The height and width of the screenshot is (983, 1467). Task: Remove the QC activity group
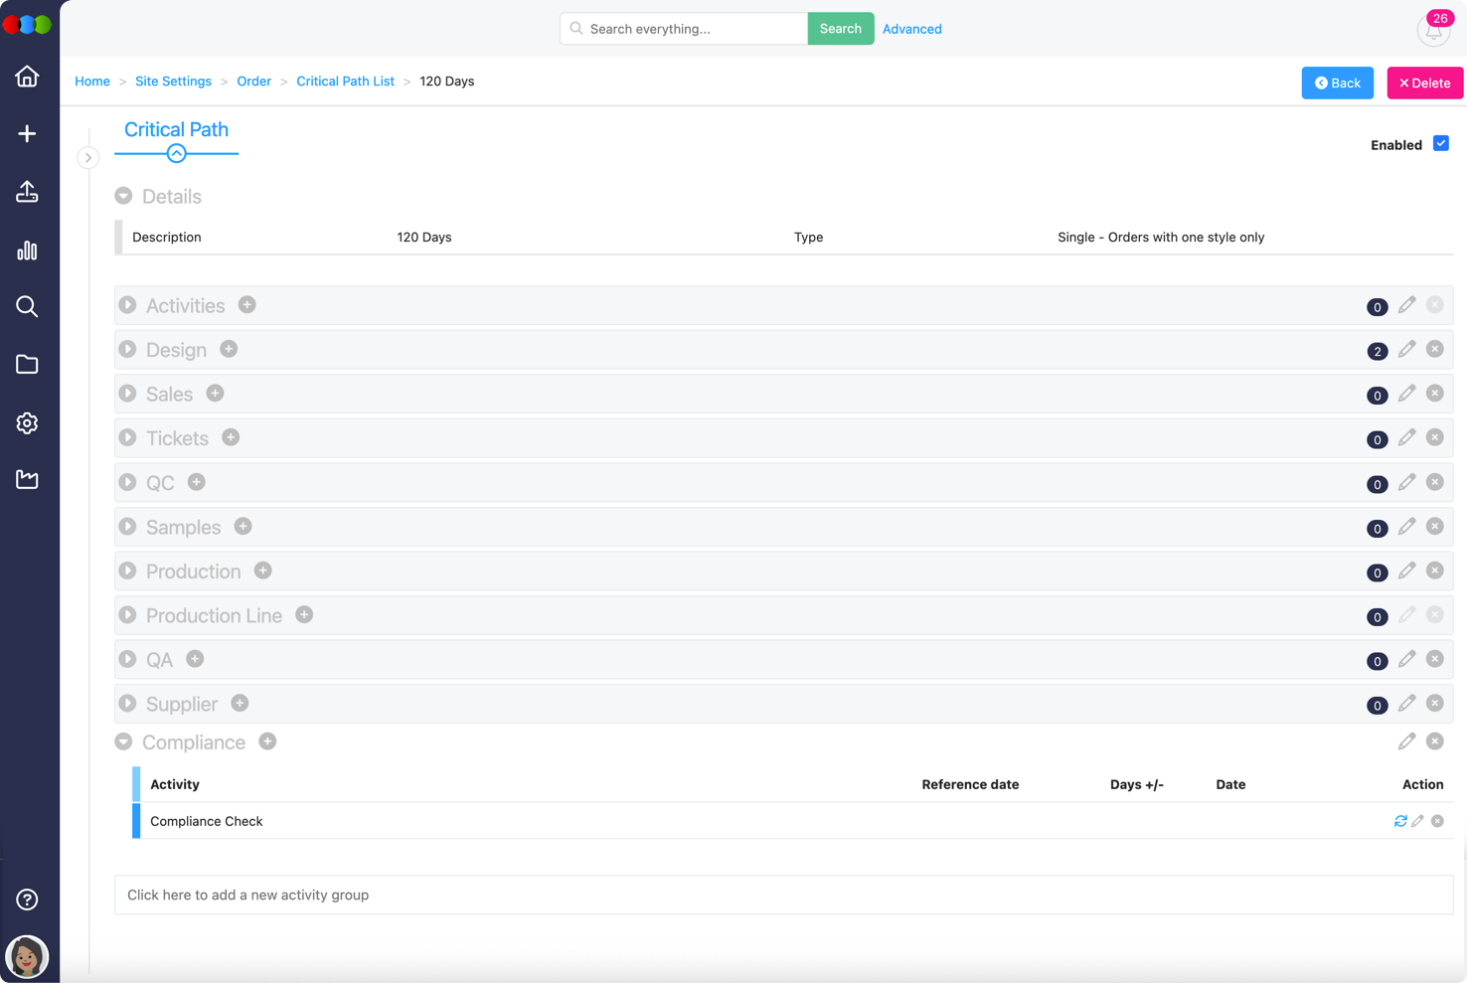click(x=1434, y=482)
